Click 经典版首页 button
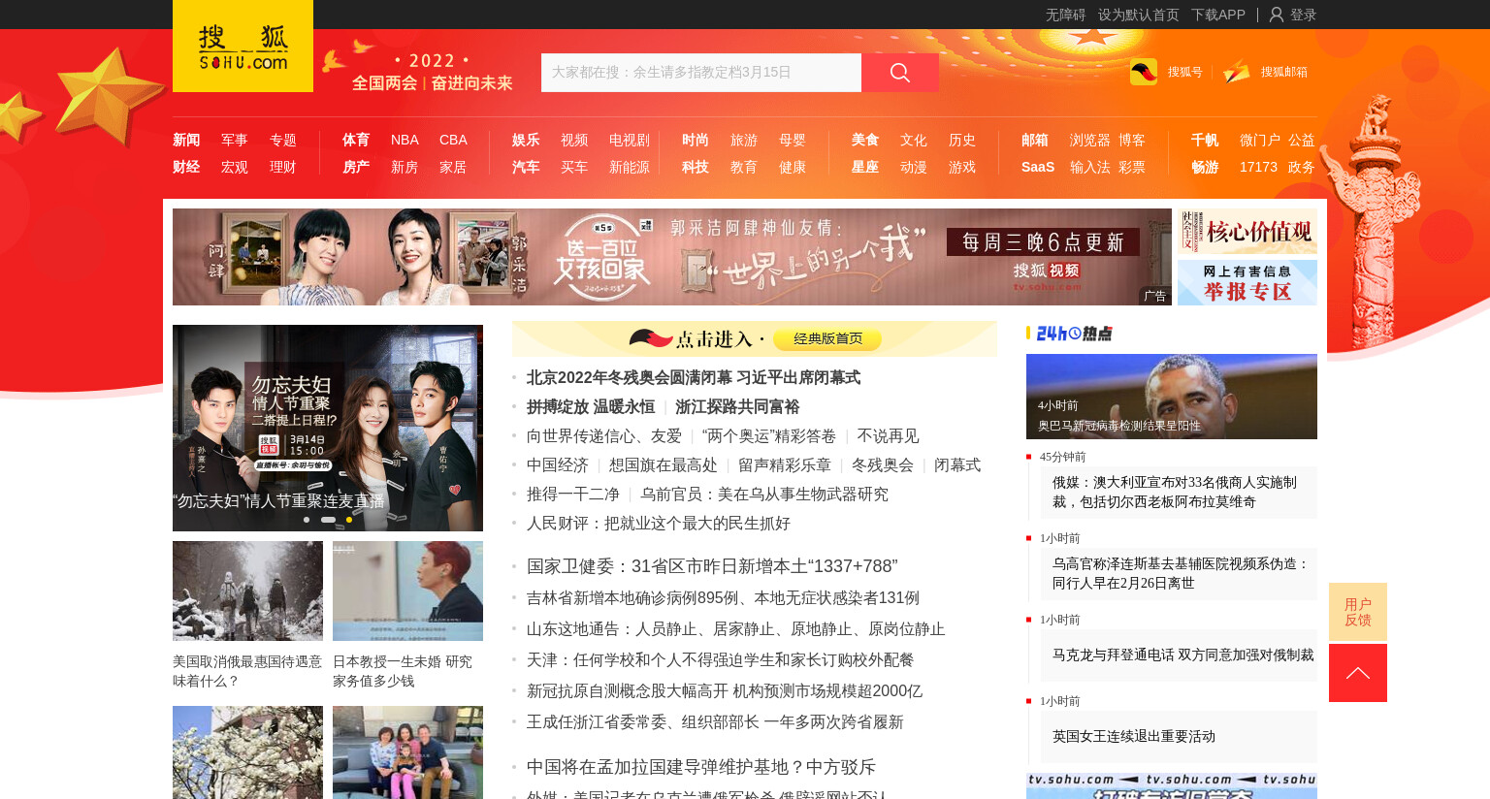Image resolution: width=1490 pixels, height=799 pixels. pos(827,338)
